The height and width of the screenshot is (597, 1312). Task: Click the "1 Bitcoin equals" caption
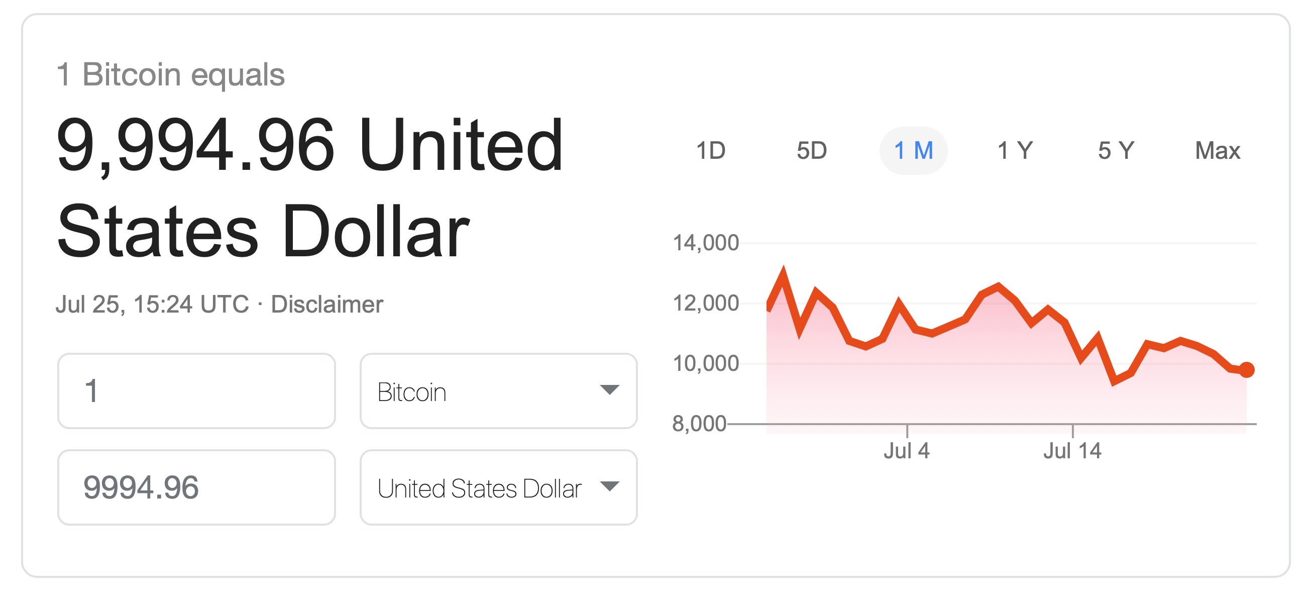(171, 74)
